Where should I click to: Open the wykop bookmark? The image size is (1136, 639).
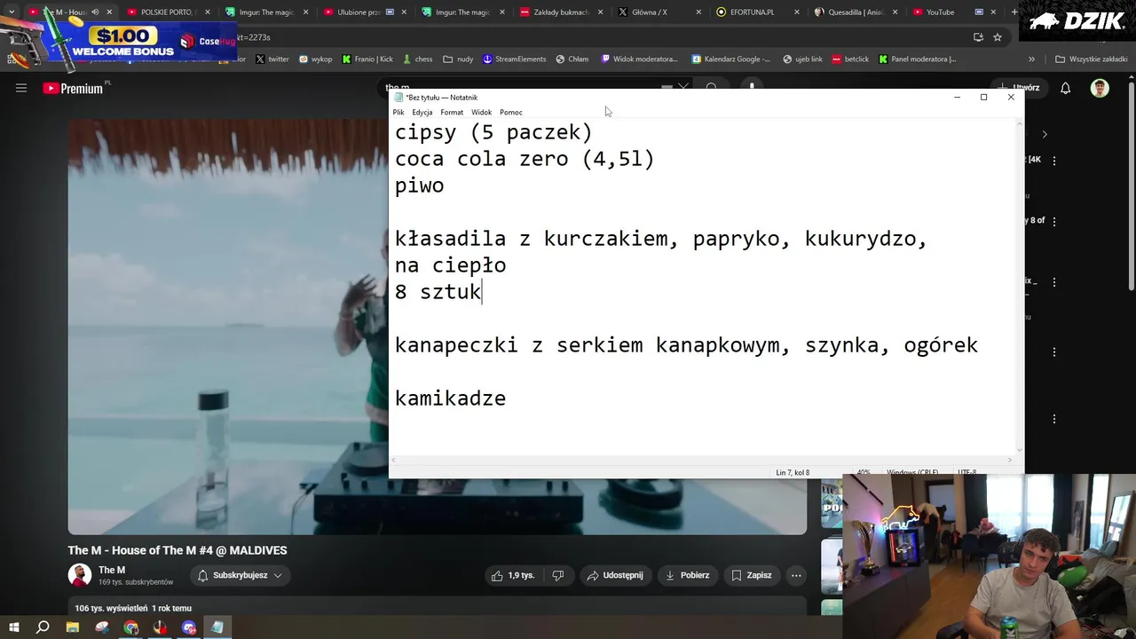tap(315, 59)
